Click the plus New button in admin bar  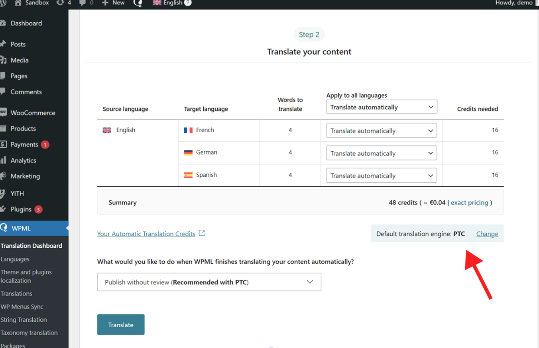[x=113, y=3]
